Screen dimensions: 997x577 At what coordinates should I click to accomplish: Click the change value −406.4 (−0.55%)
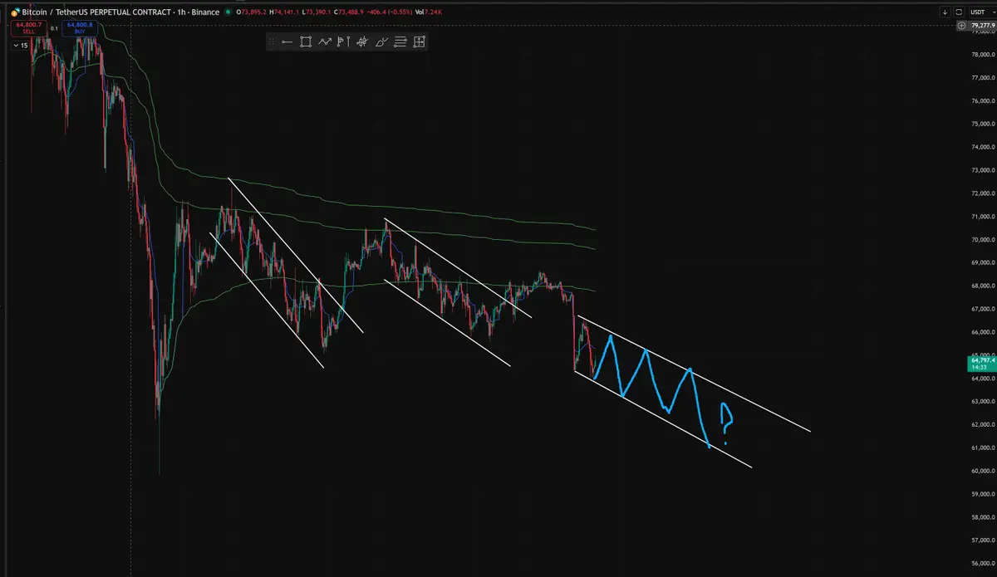[390, 12]
